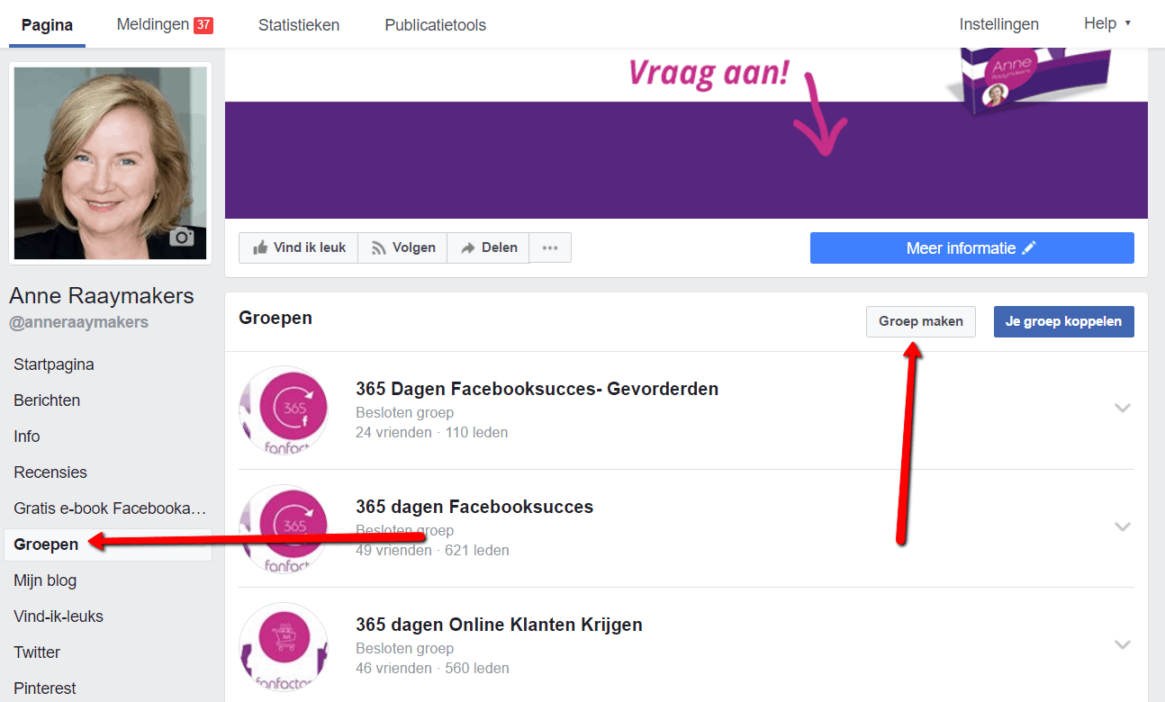Click the 365 dagen Online Klanten Krijgen title
Viewport: 1165px width, 702px height.
pyautogui.click(x=499, y=625)
